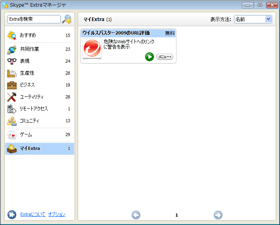Select the ユーティリティ tools icon
This screenshot has width=280, height=225.
pyautogui.click(x=12, y=97)
